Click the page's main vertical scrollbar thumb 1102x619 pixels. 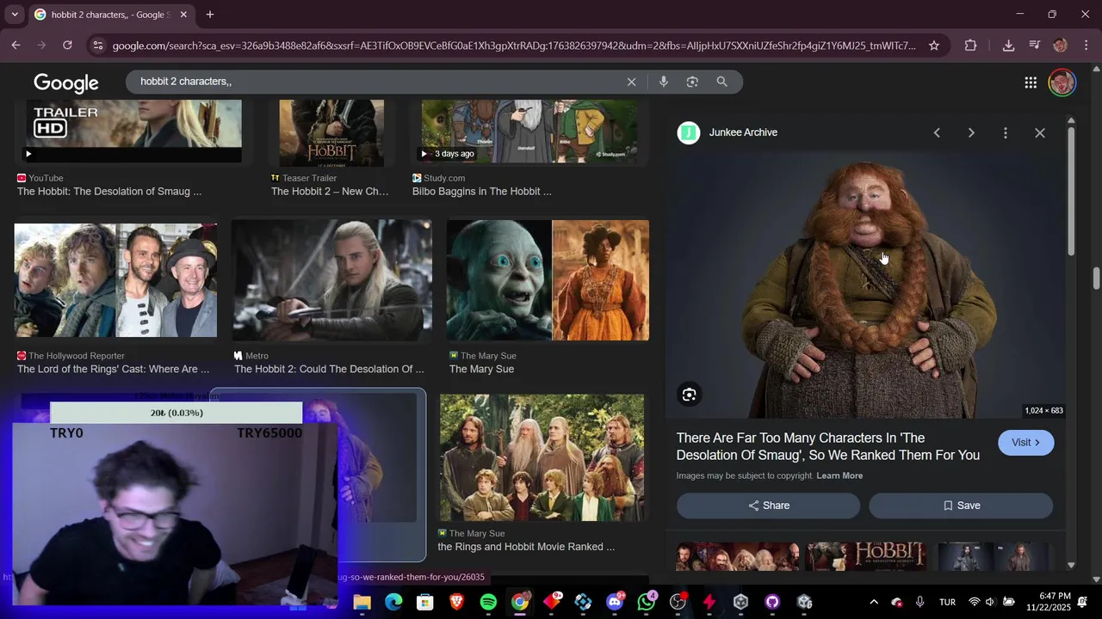(1096, 279)
